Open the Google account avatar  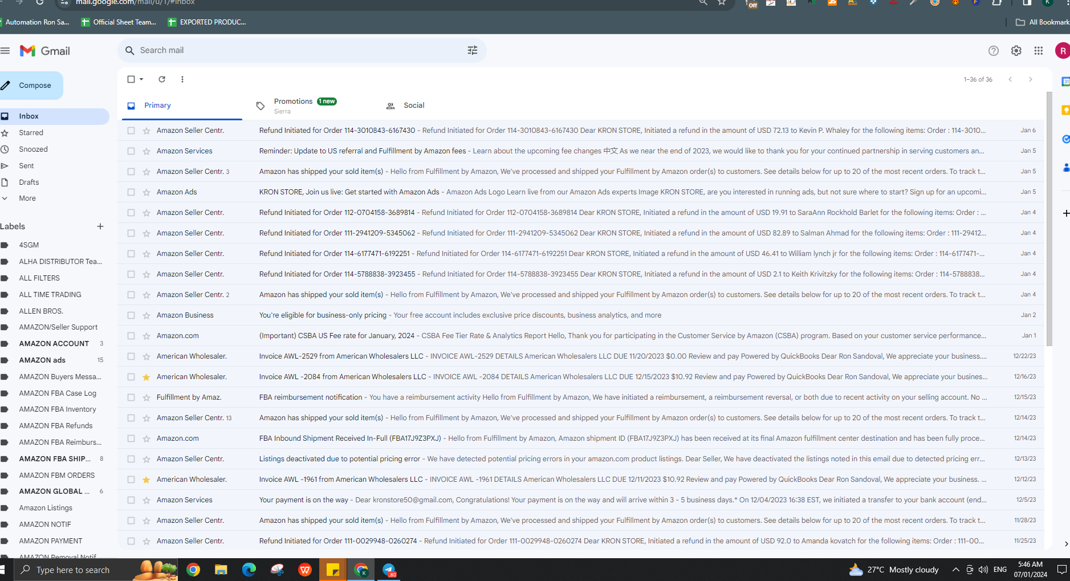coord(1063,51)
